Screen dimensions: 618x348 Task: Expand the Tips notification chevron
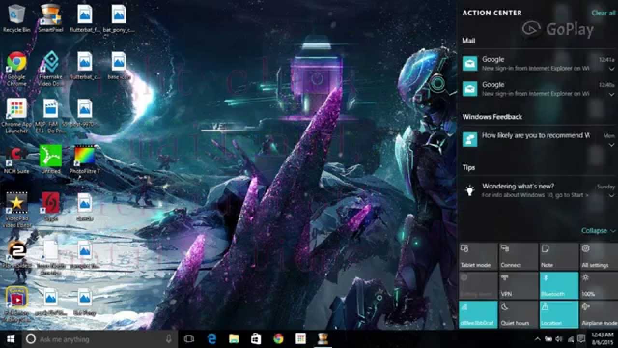(x=612, y=195)
